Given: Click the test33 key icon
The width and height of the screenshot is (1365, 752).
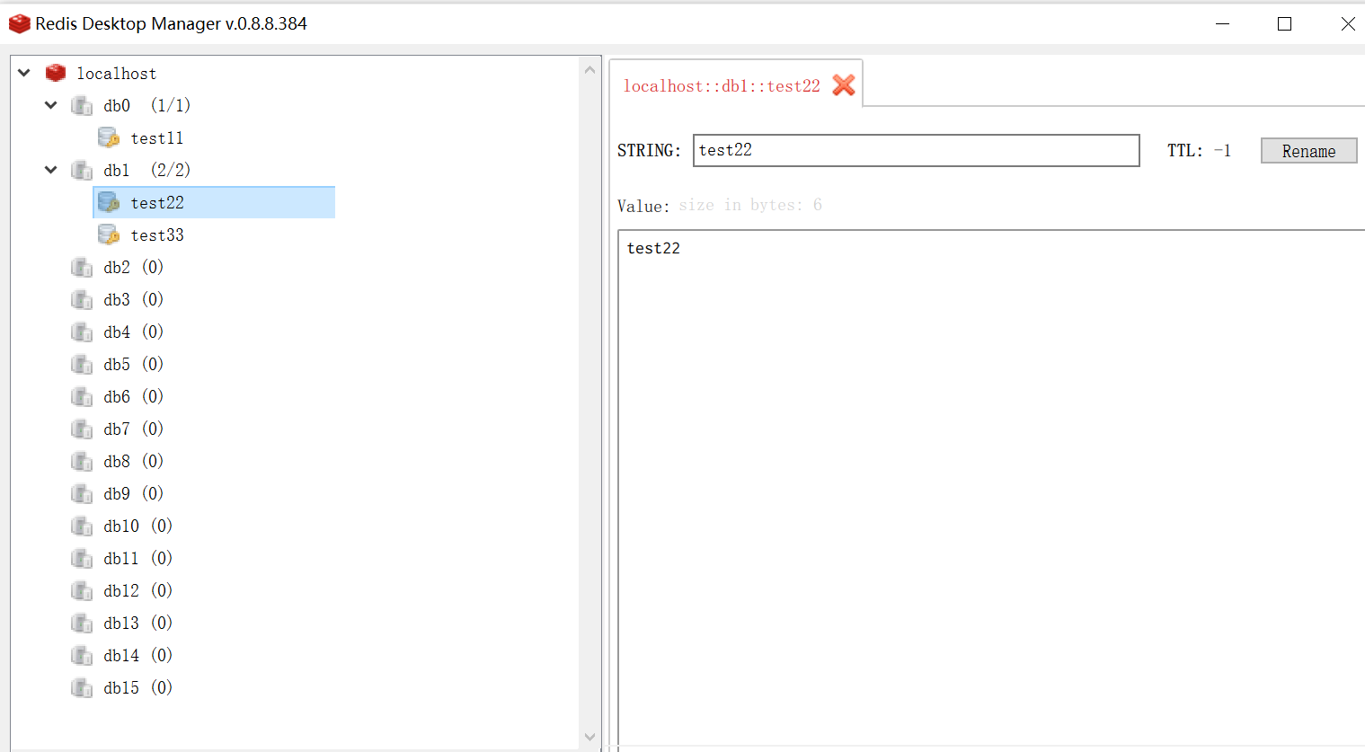Looking at the screenshot, I should (x=109, y=234).
